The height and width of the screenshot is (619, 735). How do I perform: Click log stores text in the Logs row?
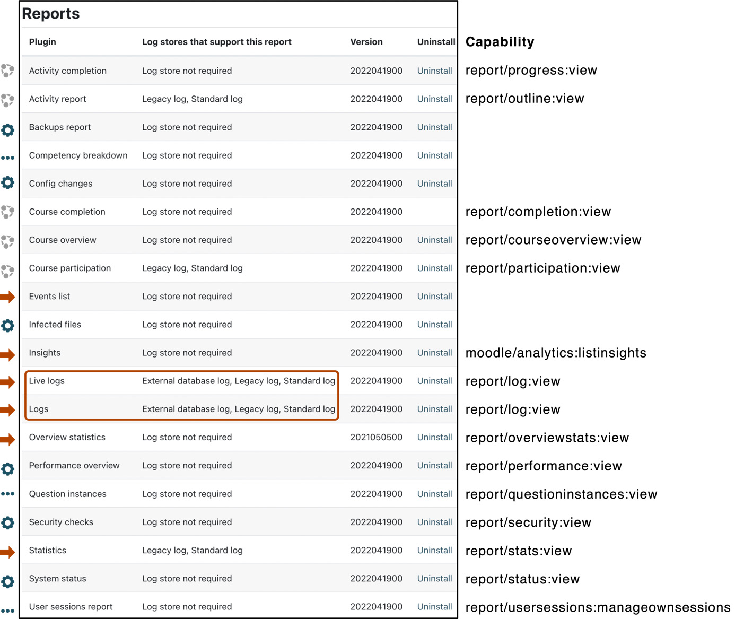pos(239,409)
